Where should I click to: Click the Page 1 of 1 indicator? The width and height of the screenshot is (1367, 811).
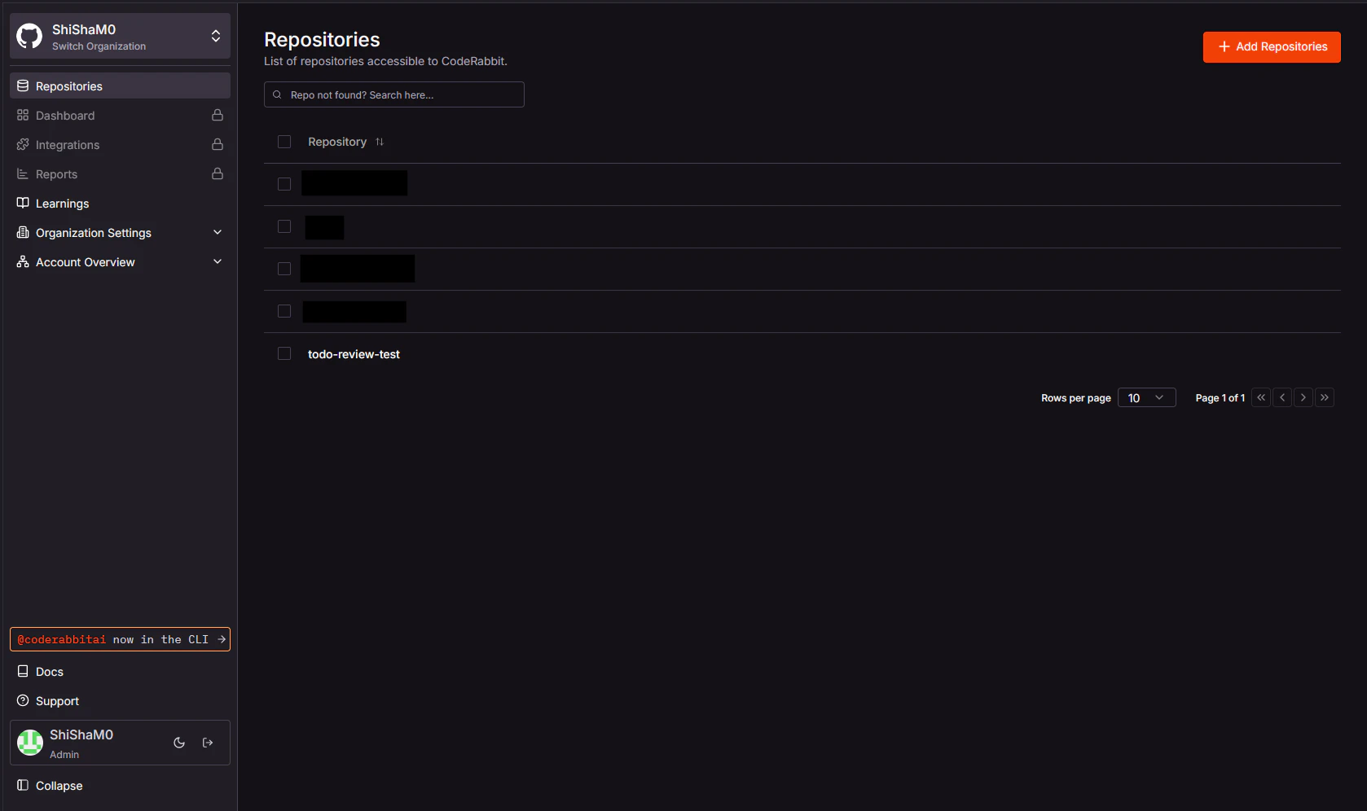coord(1220,398)
